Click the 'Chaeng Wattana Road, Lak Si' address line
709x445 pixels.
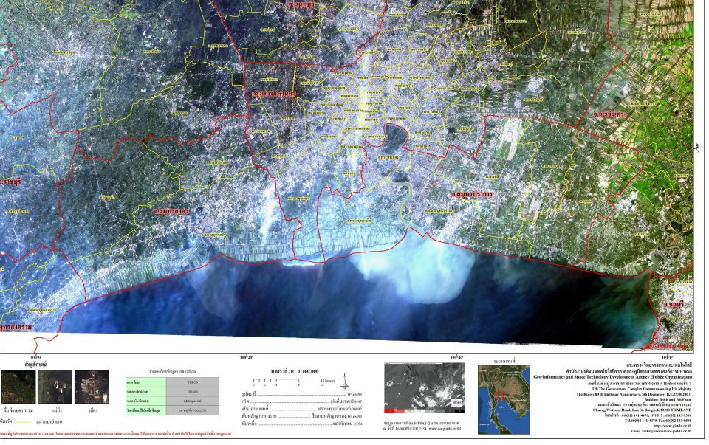click(x=642, y=410)
